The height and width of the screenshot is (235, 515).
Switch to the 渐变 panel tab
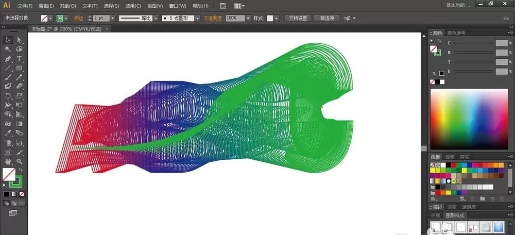point(452,207)
